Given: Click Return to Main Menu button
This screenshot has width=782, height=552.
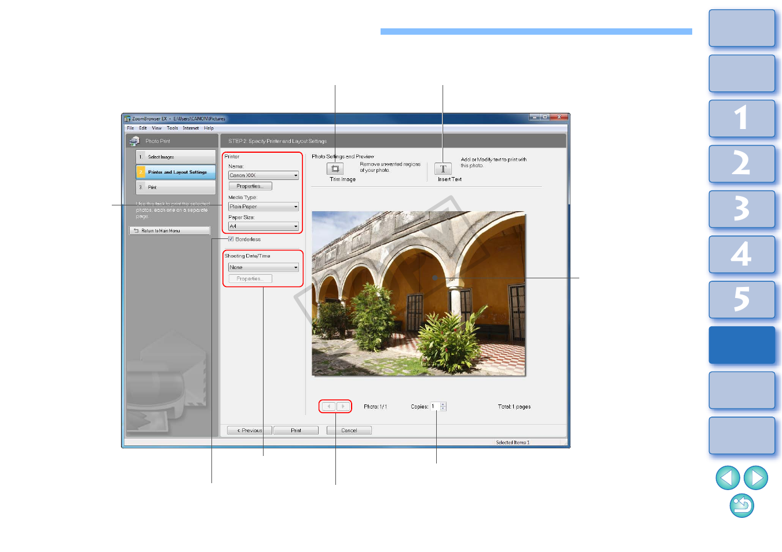Looking at the screenshot, I should pos(169,231).
